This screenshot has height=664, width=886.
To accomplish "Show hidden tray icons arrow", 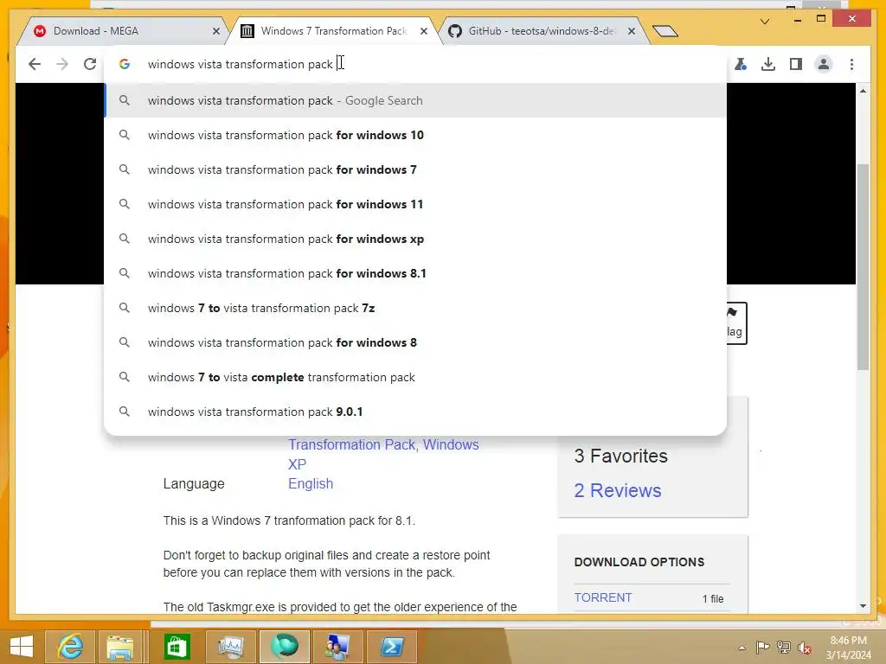I will [x=742, y=648].
